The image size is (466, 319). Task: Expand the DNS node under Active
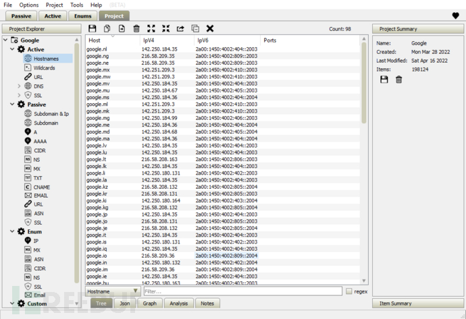point(19,86)
